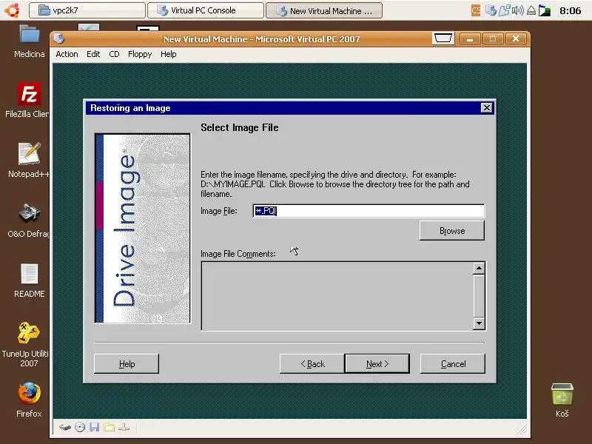Click the orange CS tray icon
The width and height of the screenshot is (592, 444).
tap(476, 10)
